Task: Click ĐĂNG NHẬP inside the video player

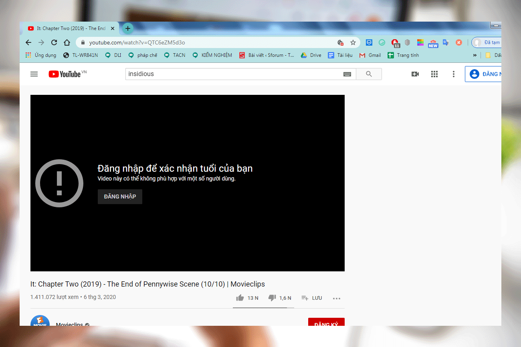Action: tap(120, 197)
